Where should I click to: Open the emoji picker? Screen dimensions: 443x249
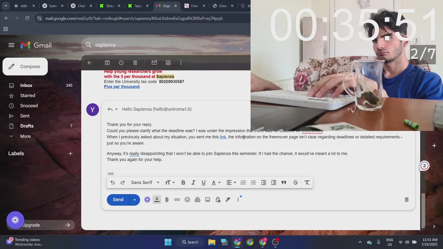tap(187, 200)
